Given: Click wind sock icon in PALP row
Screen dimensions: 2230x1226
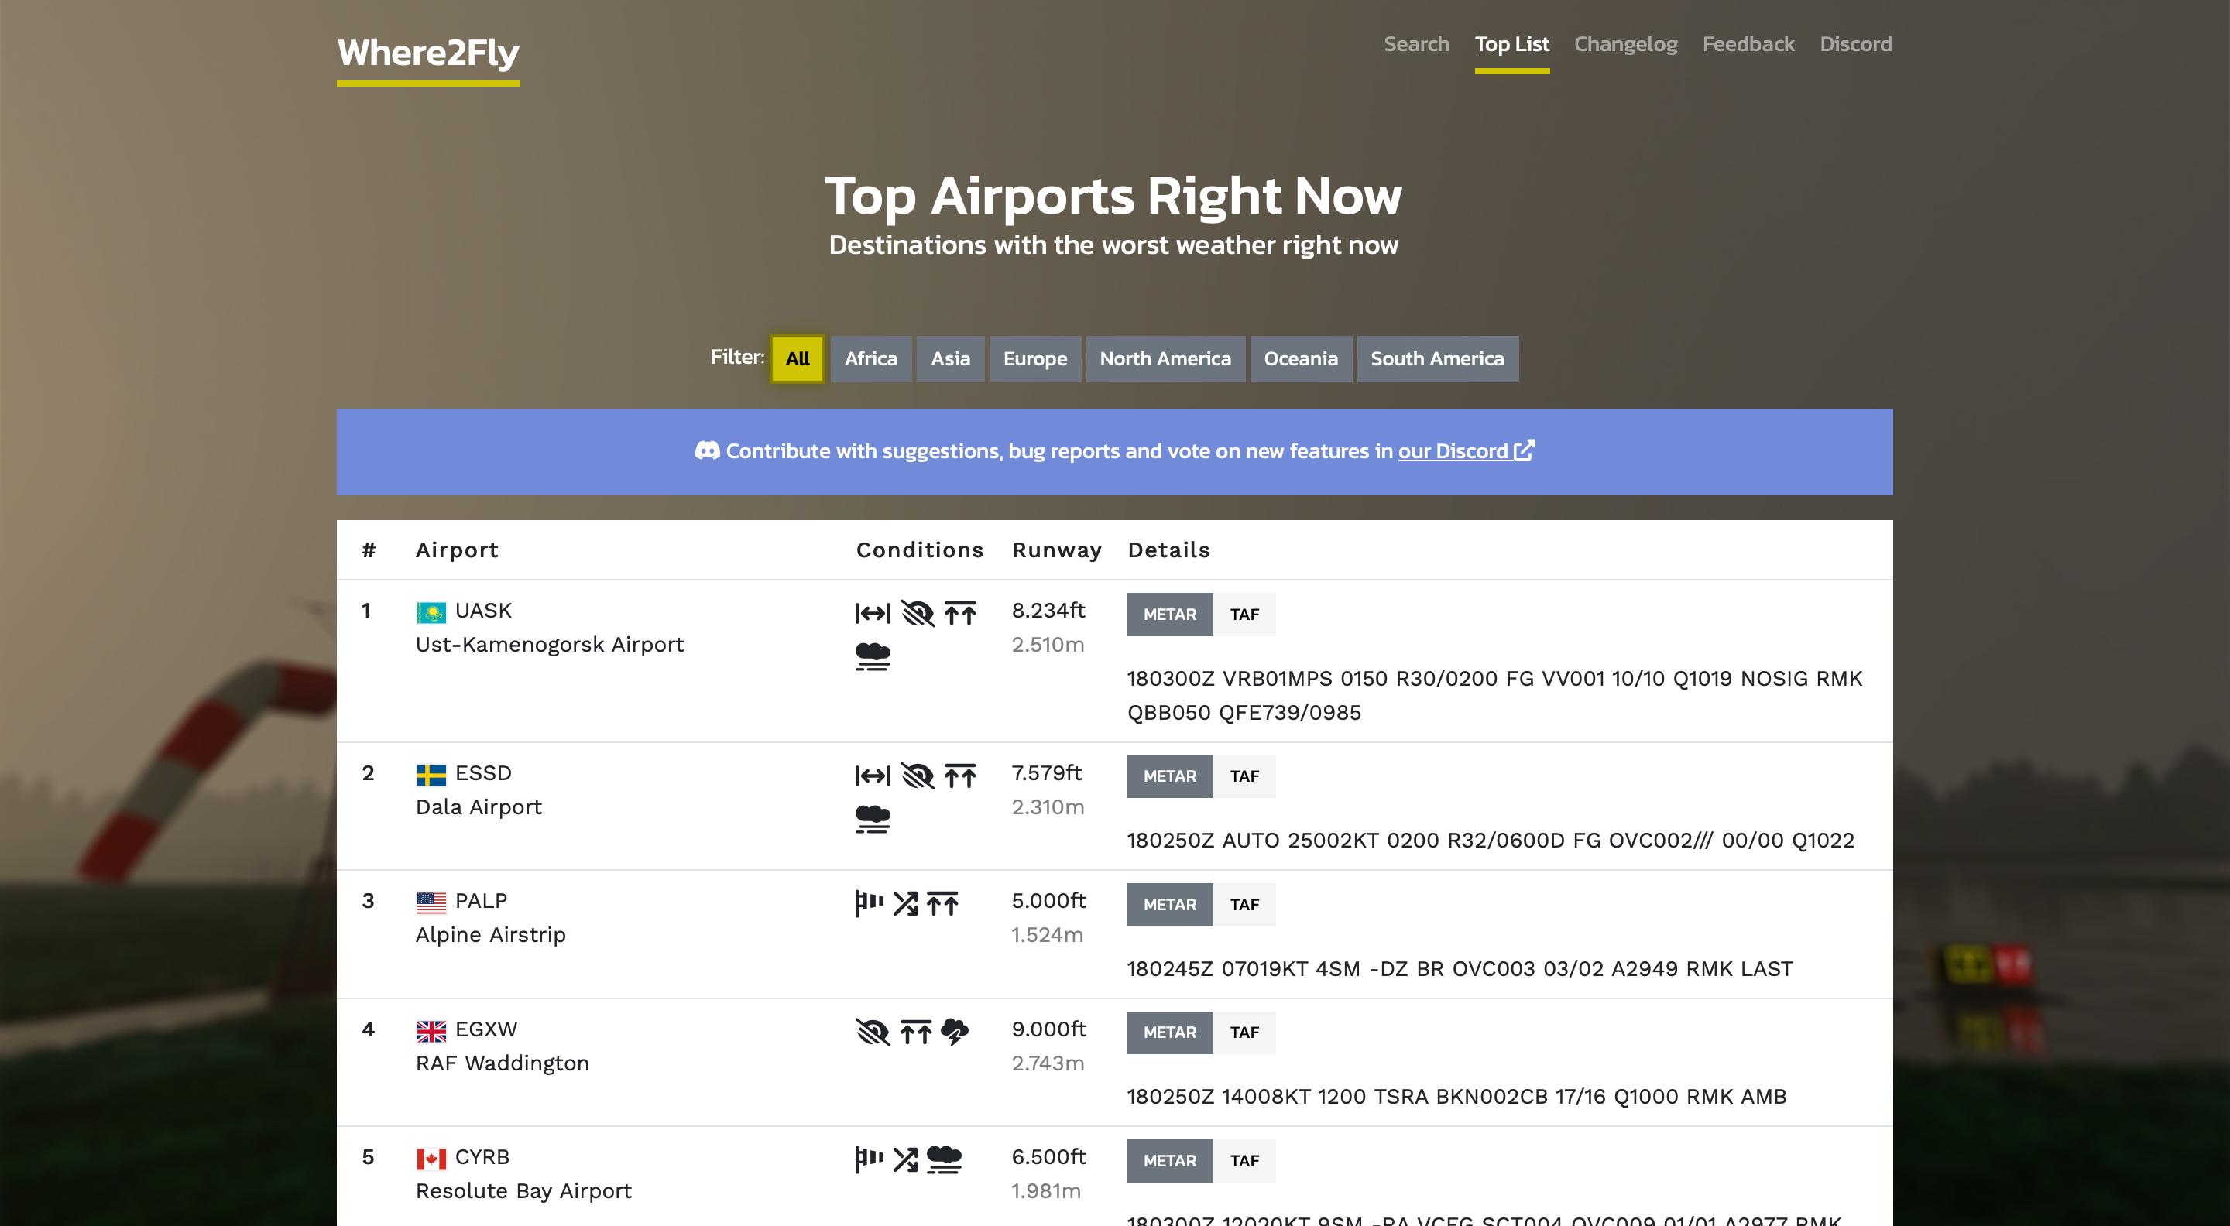Looking at the screenshot, I should click(x=869, y=903).
